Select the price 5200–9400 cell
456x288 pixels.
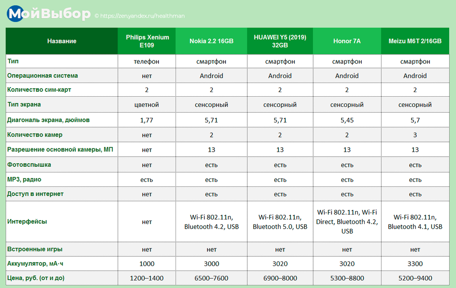click(x=415, y=278)
